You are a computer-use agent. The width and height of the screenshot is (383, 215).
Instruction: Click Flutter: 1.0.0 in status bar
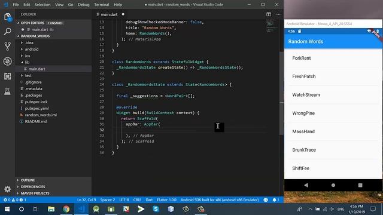tap(166, 199)
